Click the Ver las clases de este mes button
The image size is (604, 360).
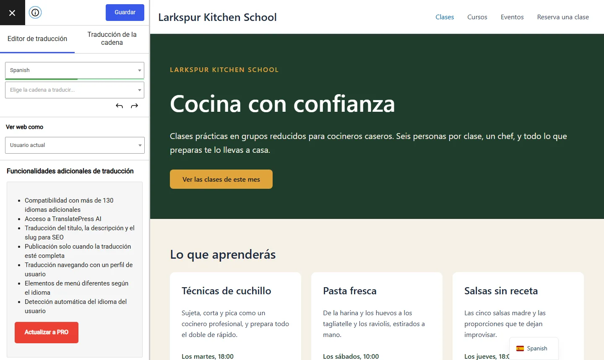(x=221, y=179)
